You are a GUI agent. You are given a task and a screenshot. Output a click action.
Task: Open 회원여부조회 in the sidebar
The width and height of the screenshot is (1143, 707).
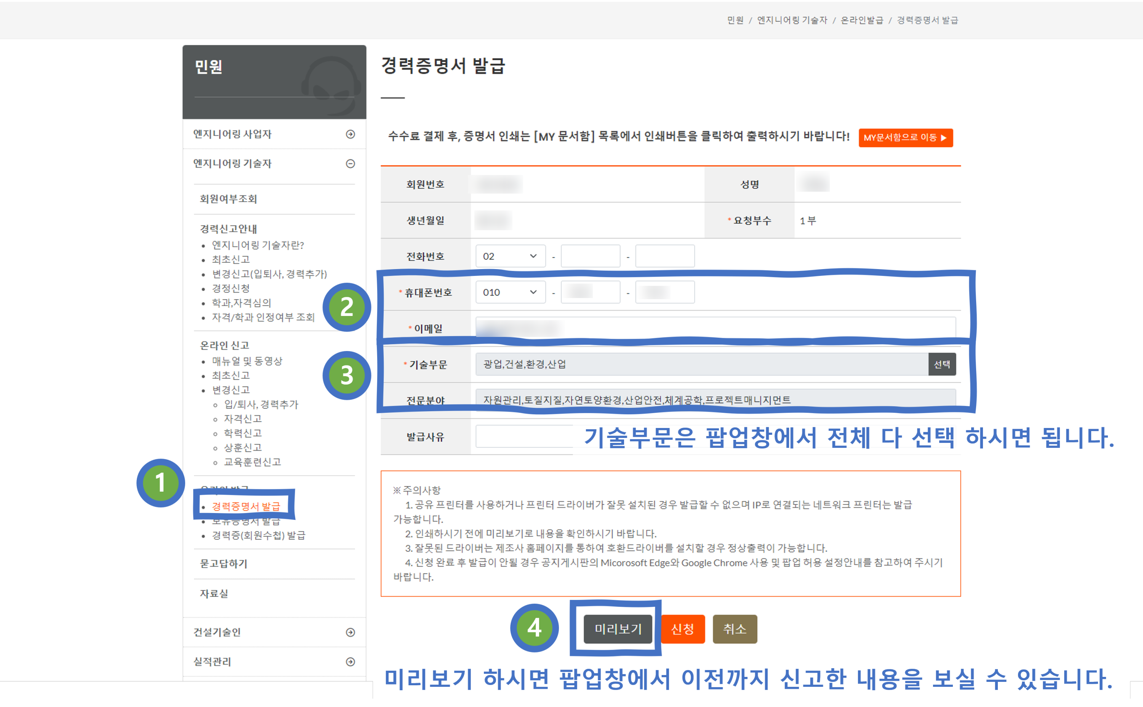pyautogui.click(x=229, y=199)
